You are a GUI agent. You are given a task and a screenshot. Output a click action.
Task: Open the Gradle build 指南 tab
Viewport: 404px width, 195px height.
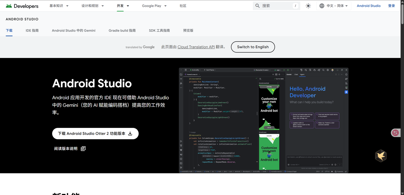click(122, 31)
